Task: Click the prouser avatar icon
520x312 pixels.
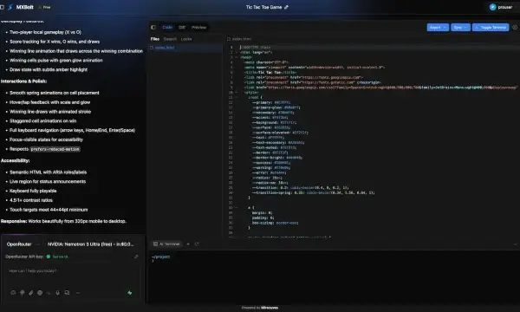Action: 492,7
